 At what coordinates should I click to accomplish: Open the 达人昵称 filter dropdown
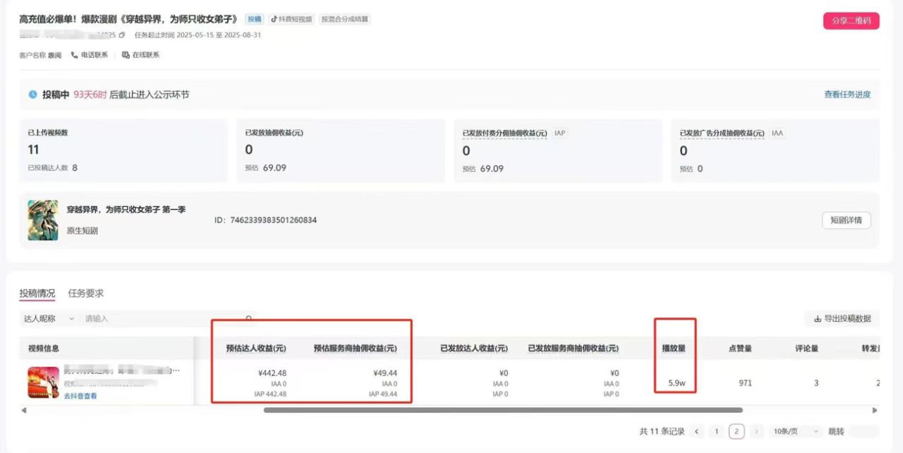tap(49, 319)
